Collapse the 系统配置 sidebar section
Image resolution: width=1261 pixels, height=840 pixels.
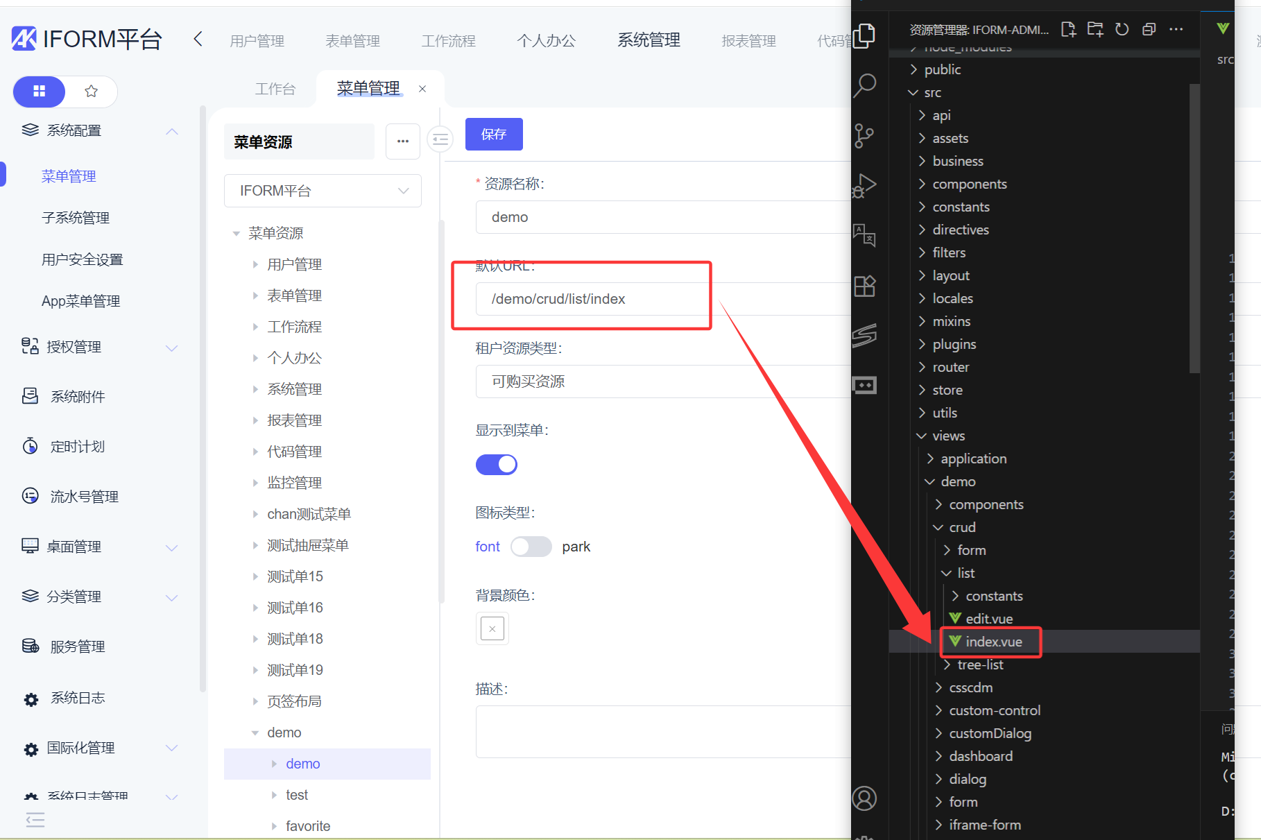[172, 131]
